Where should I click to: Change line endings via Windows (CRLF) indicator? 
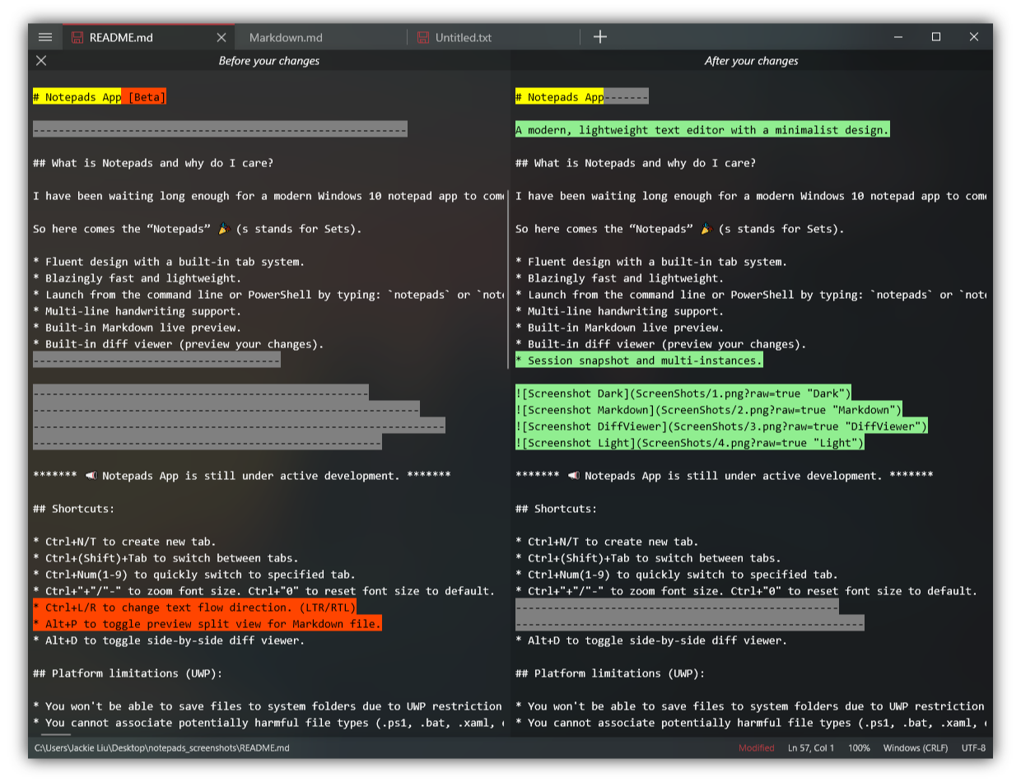point(916,748)
